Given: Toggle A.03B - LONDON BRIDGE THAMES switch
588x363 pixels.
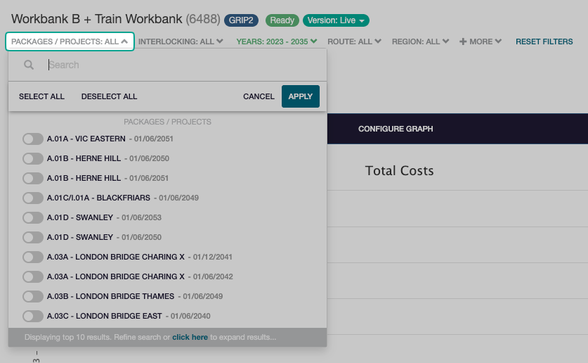Looking at the screenshot, I should pos(33,297).
